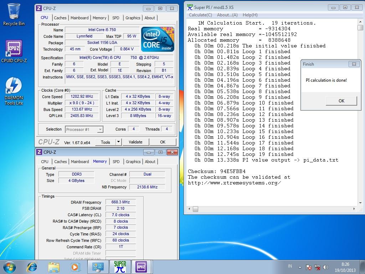Click the http://www.xtremesystems.org/ text
The image size is (365, 274).
point(235,183)
